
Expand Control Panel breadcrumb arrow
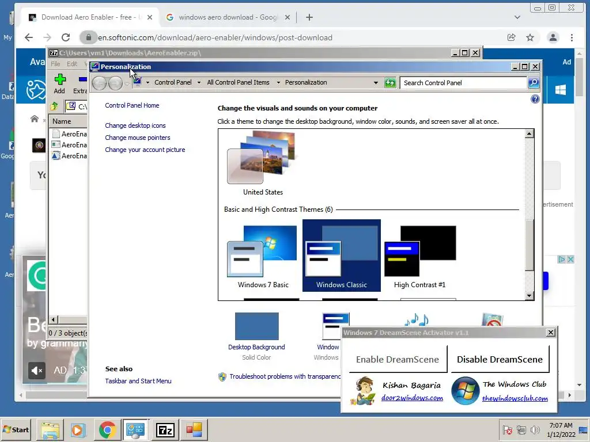[x=199, y=83]
